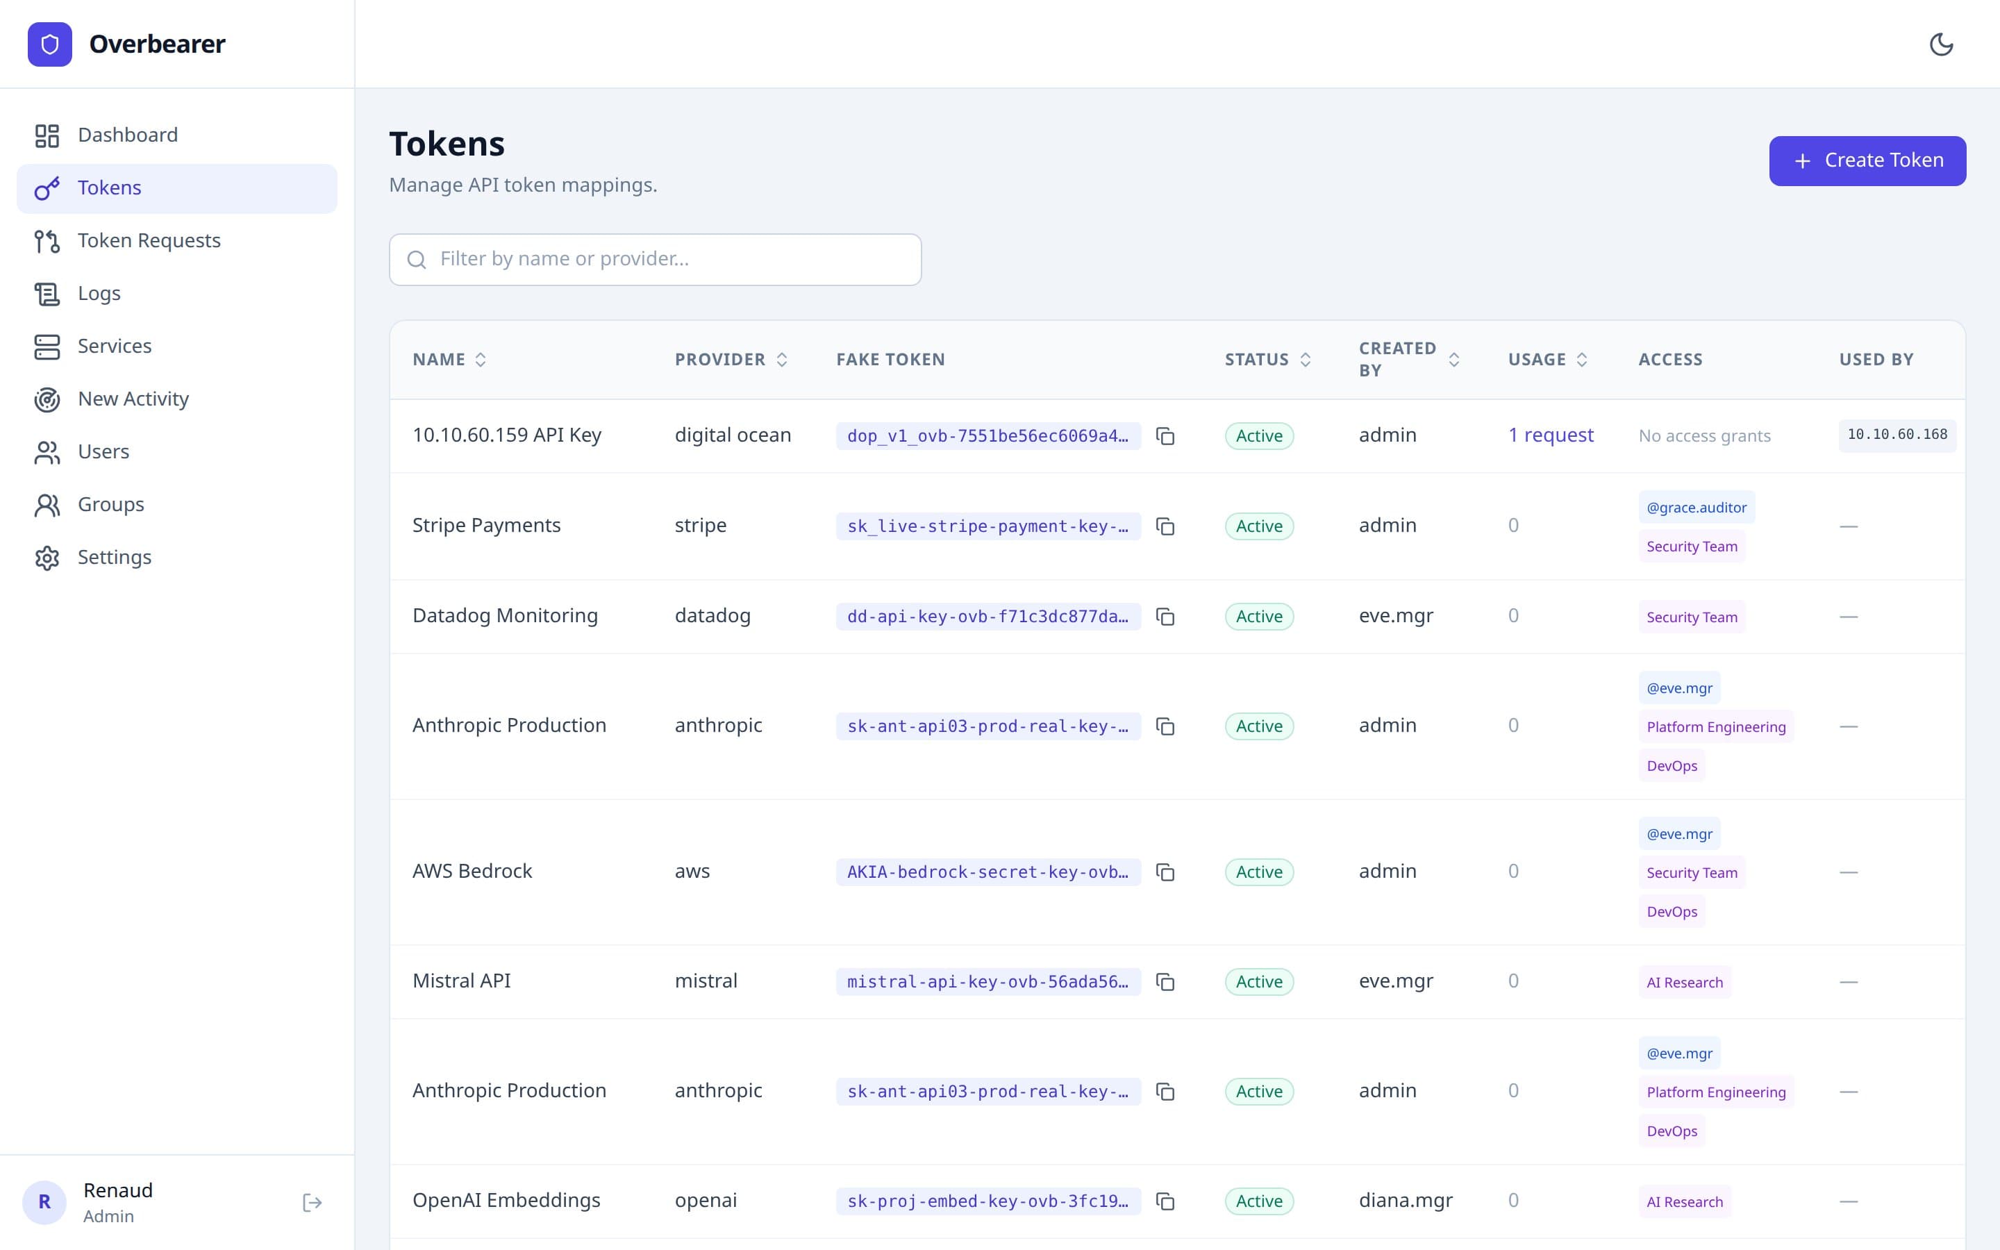Viewport: 2000px width, 1250px height.
Task: Click the logout icon next to Renaud
Action: (312, 1201)
